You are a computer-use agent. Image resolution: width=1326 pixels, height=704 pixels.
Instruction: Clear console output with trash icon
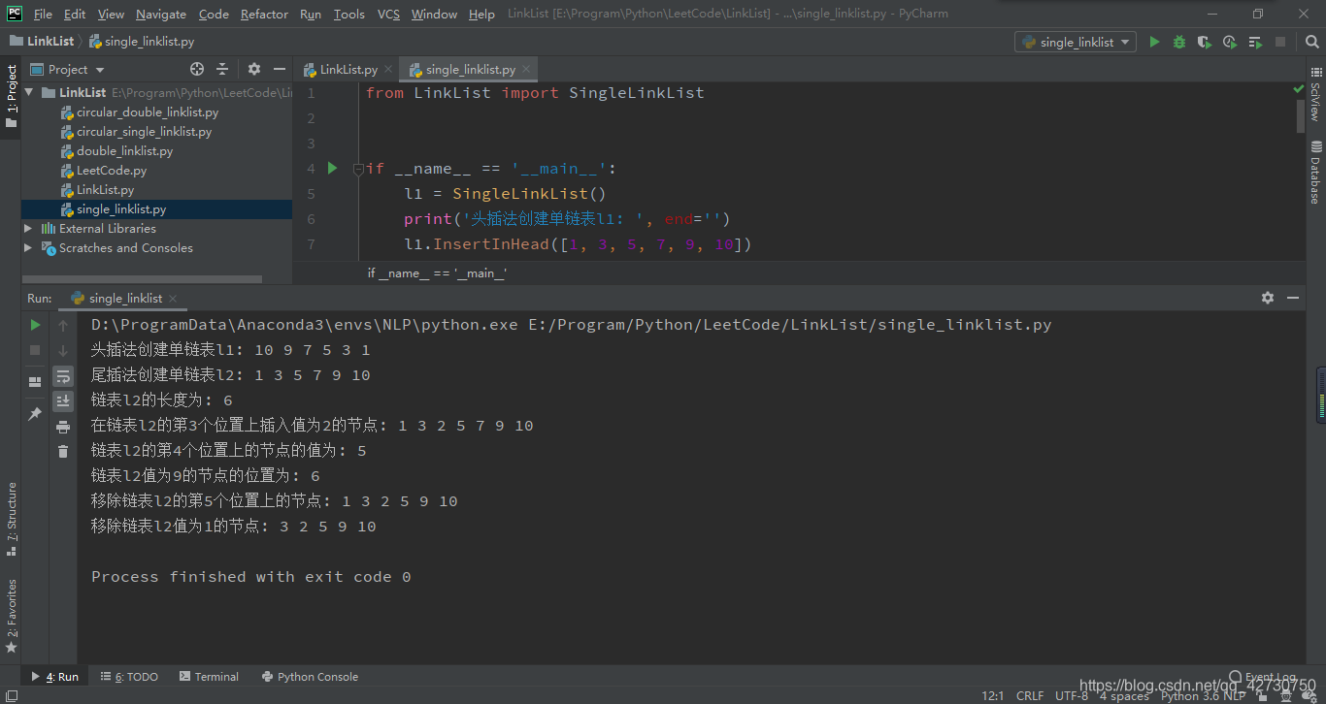[63, 452]
